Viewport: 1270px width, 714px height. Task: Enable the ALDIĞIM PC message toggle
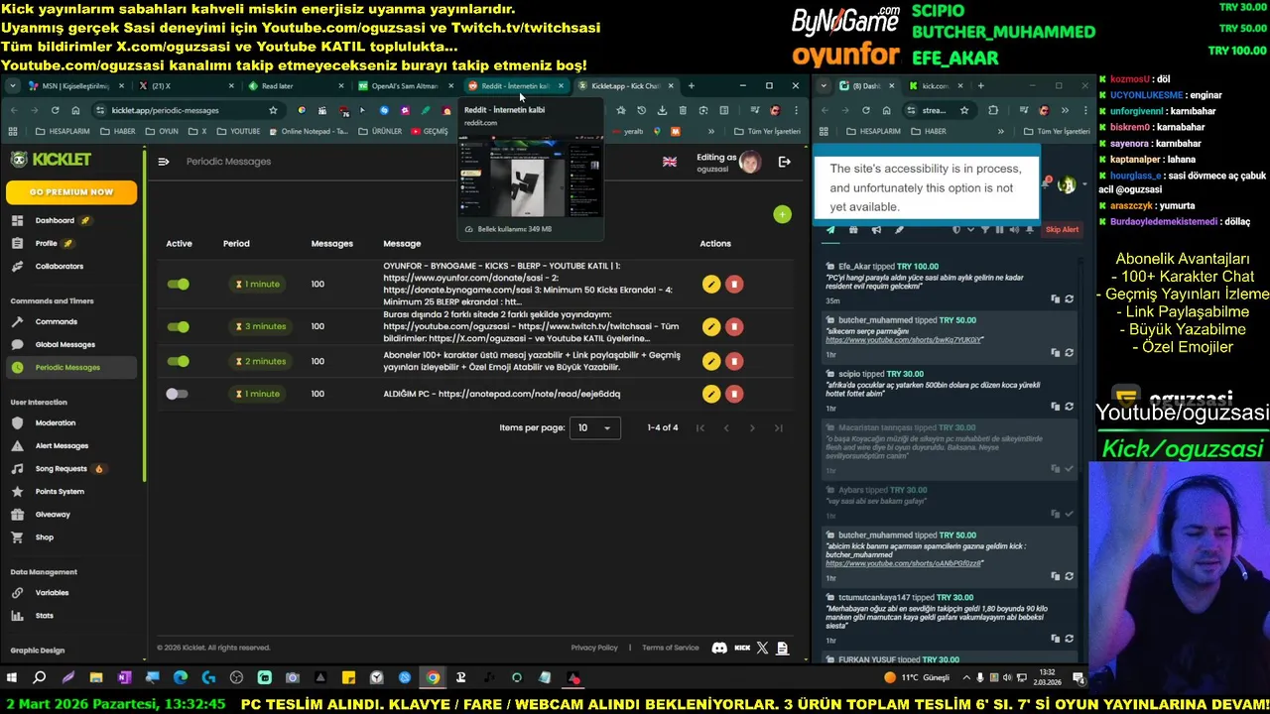coord(177,394)
